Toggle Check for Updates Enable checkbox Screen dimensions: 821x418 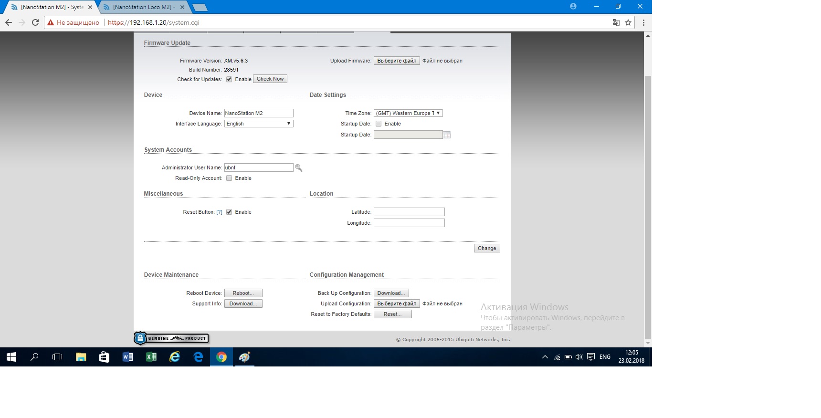(229, 79)
